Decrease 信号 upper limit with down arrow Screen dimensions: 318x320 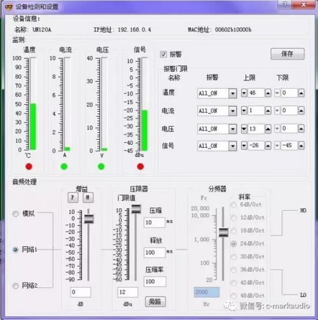[244, 145]
